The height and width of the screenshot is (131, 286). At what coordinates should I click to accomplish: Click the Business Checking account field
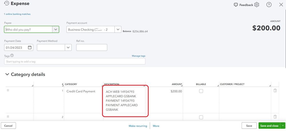pos(91,29)
